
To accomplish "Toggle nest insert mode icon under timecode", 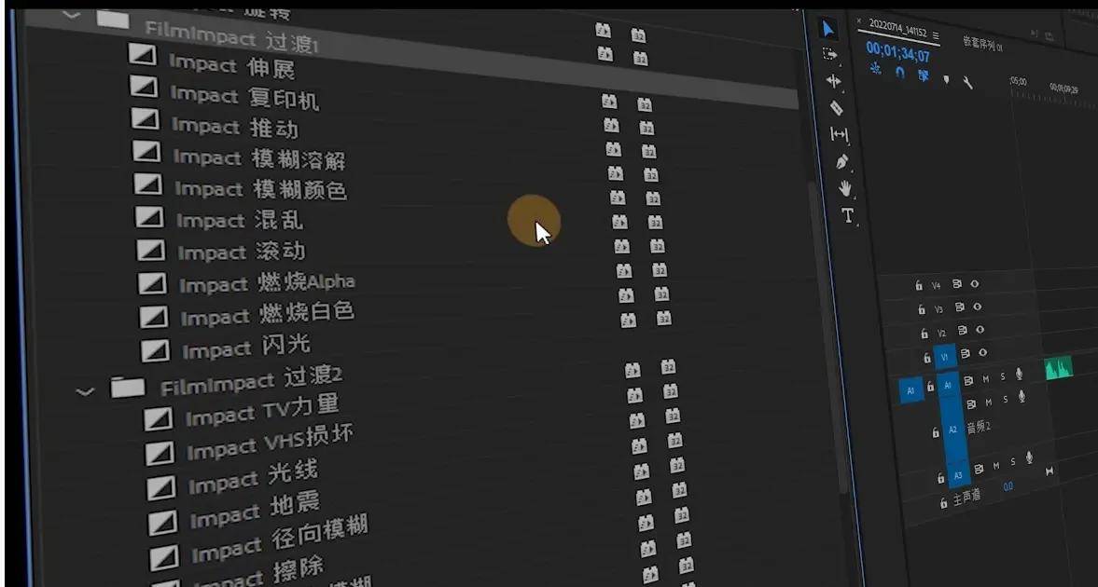I will [x=875, y=69].
